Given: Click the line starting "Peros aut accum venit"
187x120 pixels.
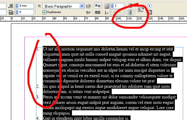Looking at the screenshot, I should 109,97.
